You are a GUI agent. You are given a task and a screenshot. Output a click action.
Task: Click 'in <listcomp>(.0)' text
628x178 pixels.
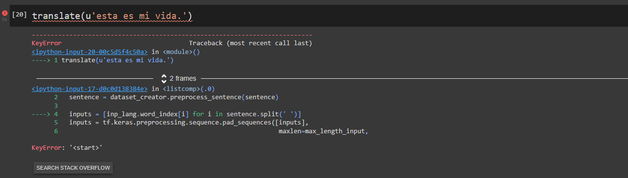pyautogui.click(x=183, y=89)
